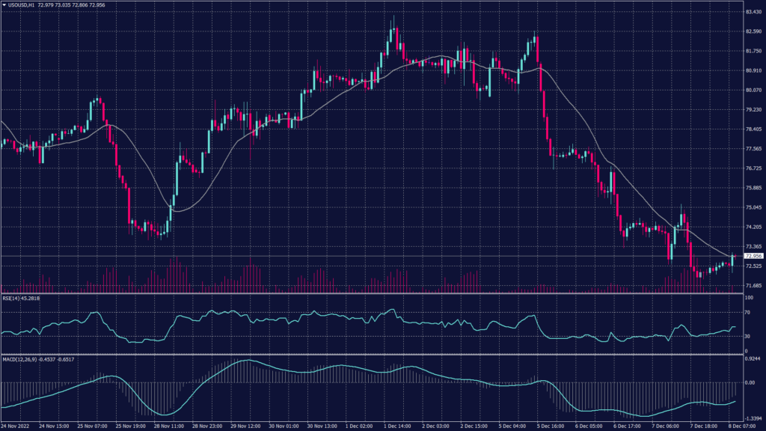
Task: Grab the divider between price chart and RSI
Action: [374, 293]
